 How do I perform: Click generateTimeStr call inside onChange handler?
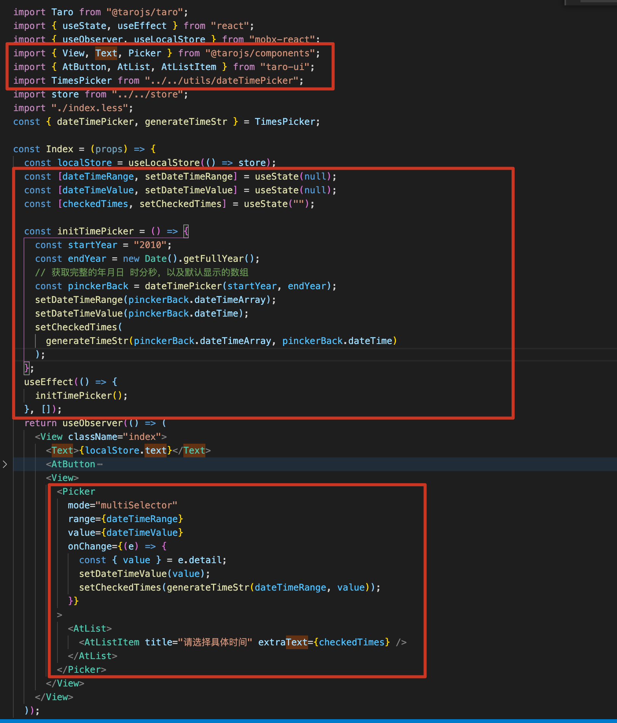click(x=208, y=588)
